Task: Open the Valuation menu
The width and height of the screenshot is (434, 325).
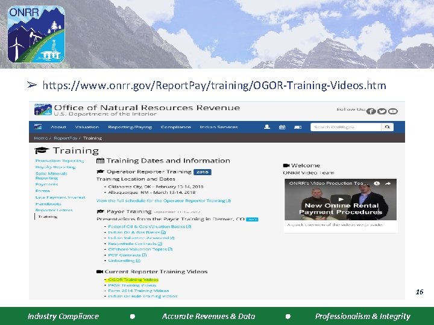Action: (x=87, y=127)
